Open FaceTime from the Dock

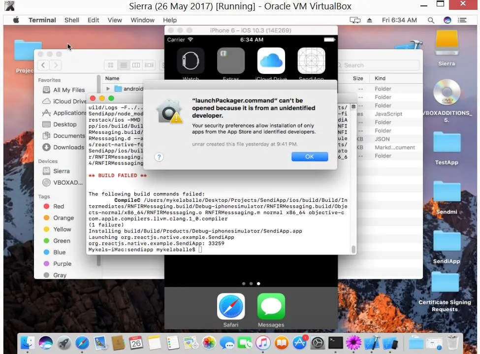245,343
